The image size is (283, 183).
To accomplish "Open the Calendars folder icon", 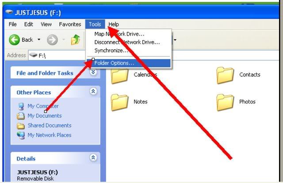I will click(x=119, y=76).
